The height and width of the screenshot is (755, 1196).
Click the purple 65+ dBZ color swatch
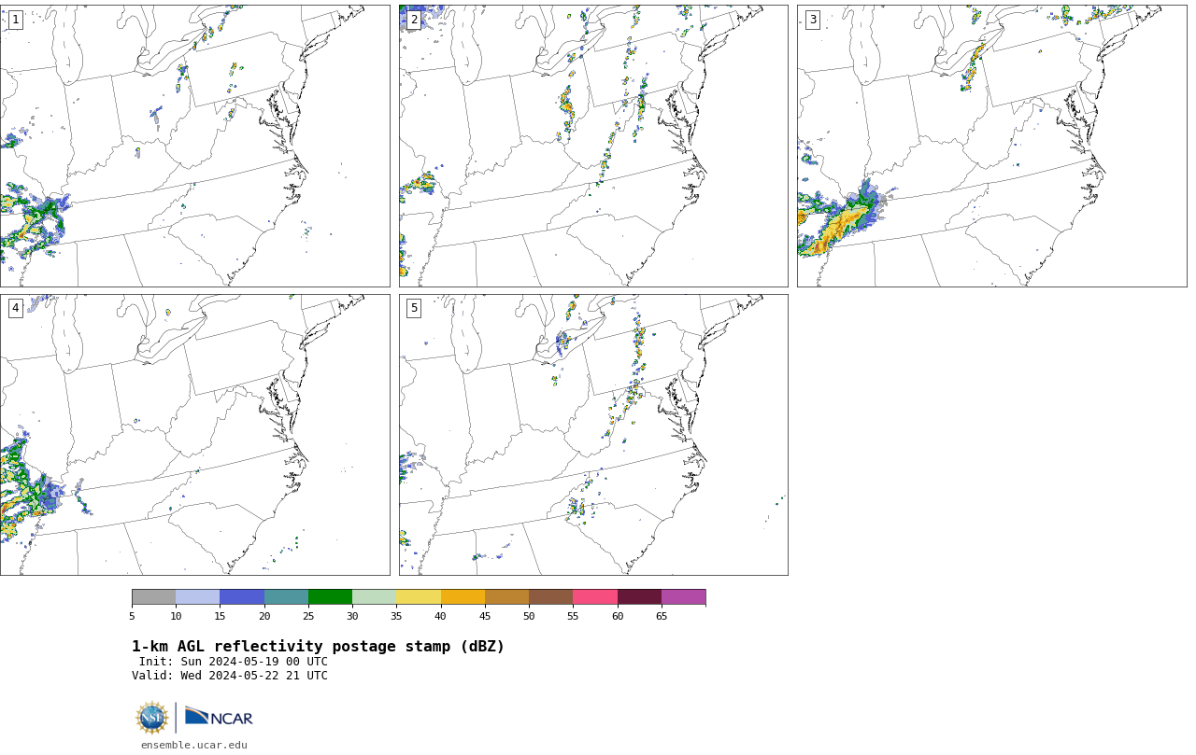(x=684, y=597)
